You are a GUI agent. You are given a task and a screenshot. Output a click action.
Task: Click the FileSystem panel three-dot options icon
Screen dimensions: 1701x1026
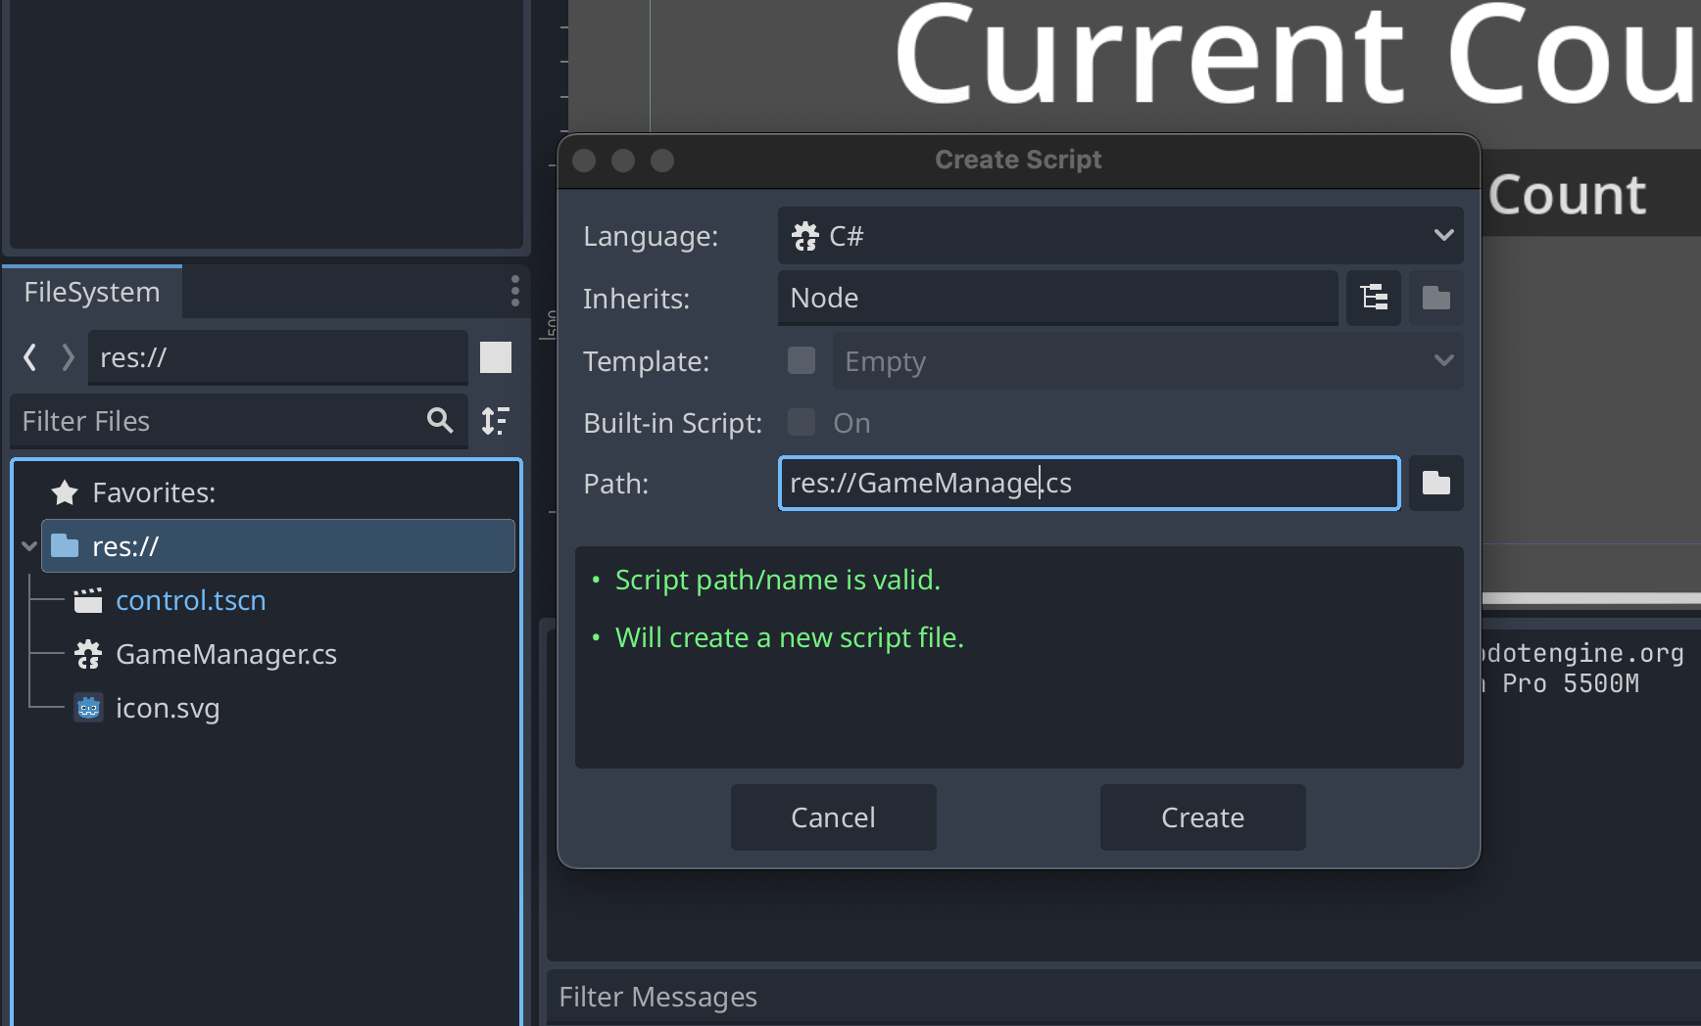[514, 291]
